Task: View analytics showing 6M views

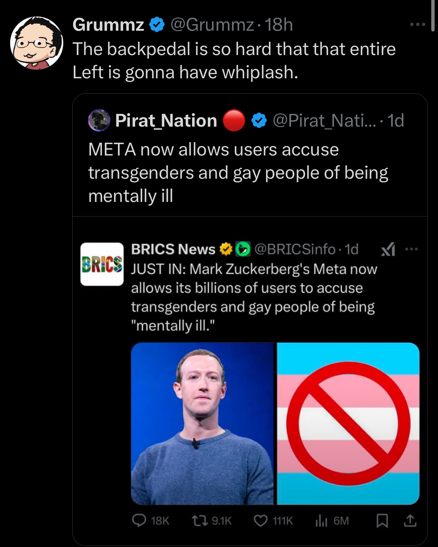Action: 332,521
